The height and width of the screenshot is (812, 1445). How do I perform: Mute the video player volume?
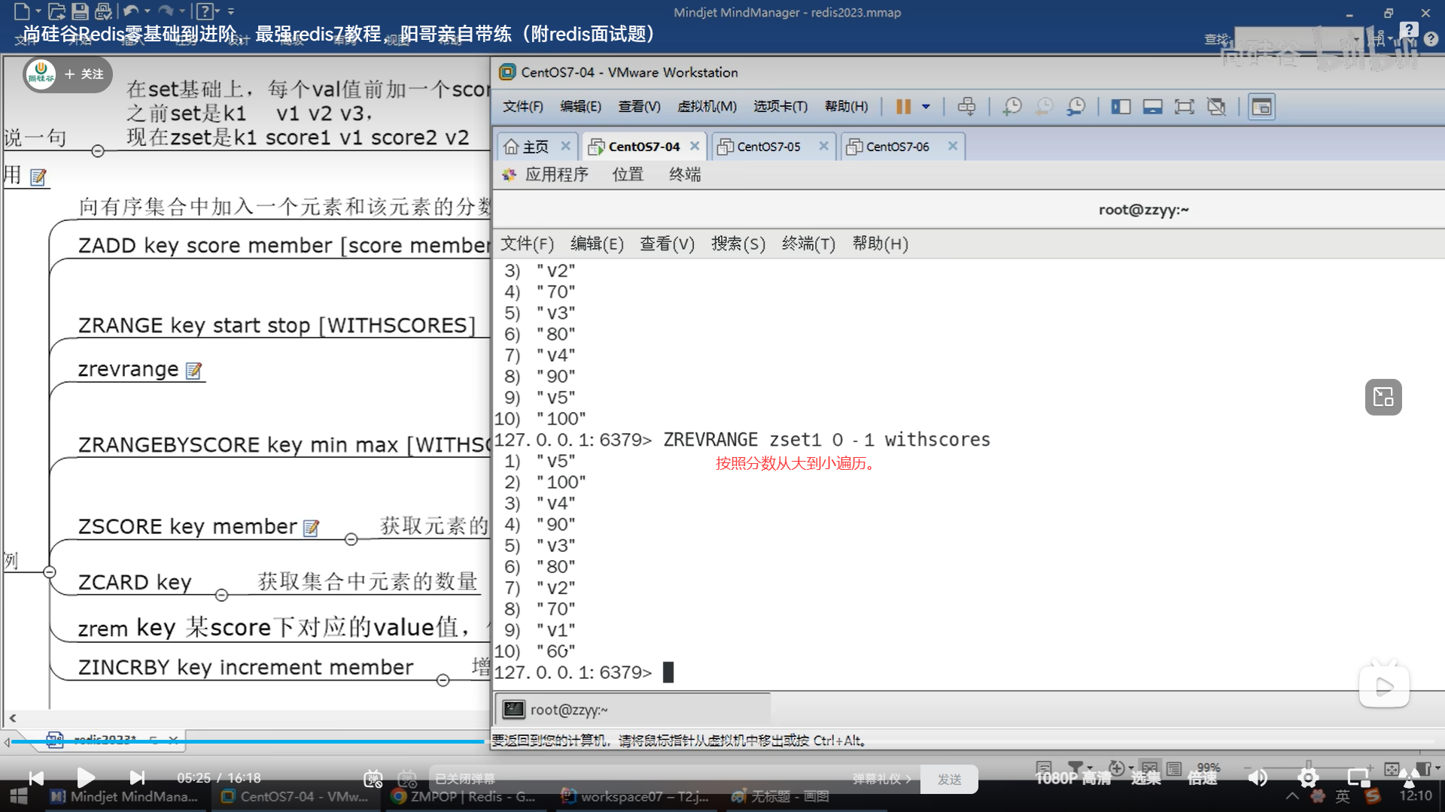pos(1258,778)
